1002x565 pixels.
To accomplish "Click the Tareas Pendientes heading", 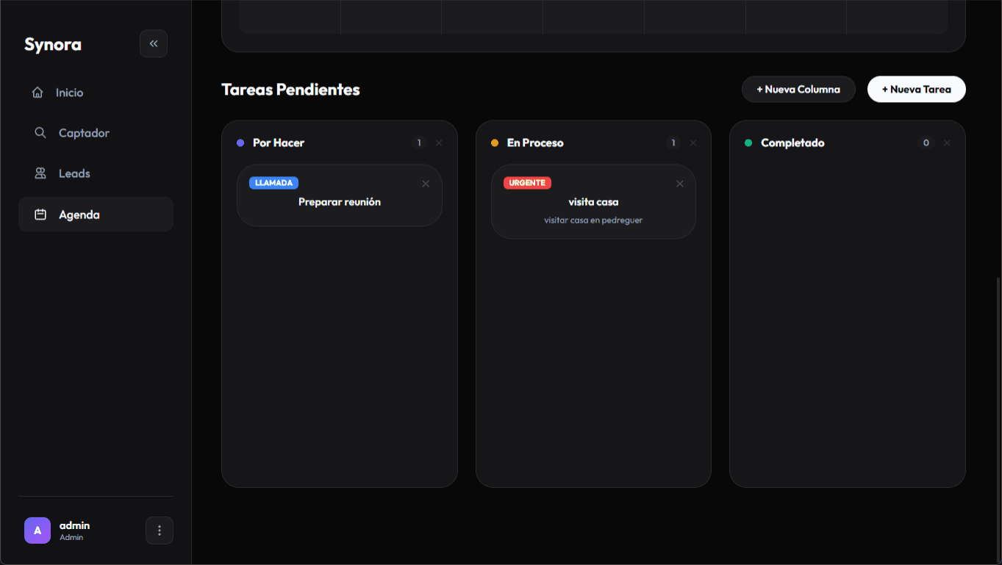I will click(x=290, y=90).
